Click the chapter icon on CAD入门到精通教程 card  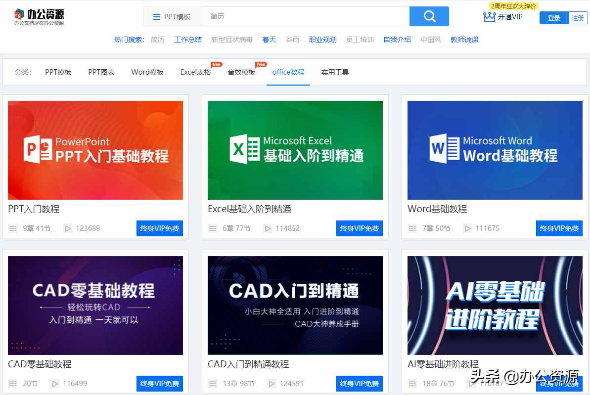click(212, 383)
